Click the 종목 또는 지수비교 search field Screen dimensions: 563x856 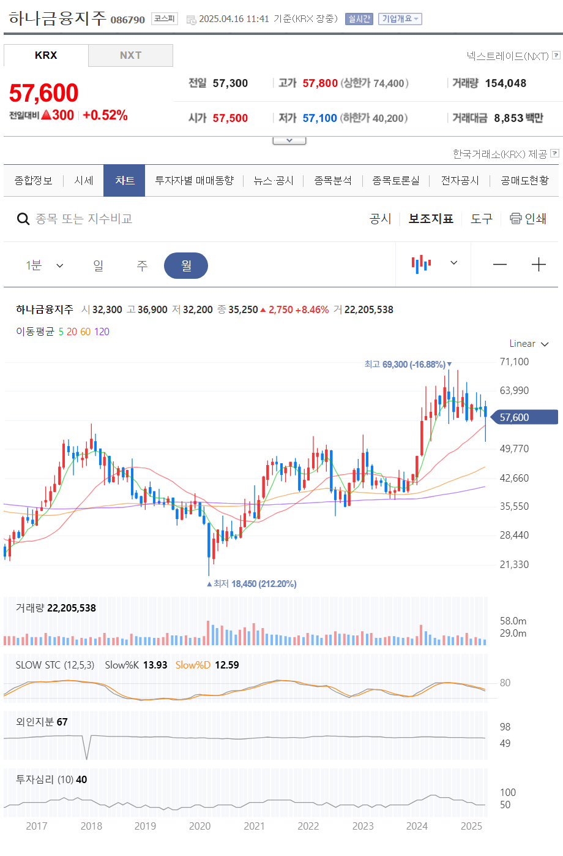[84, 219]
